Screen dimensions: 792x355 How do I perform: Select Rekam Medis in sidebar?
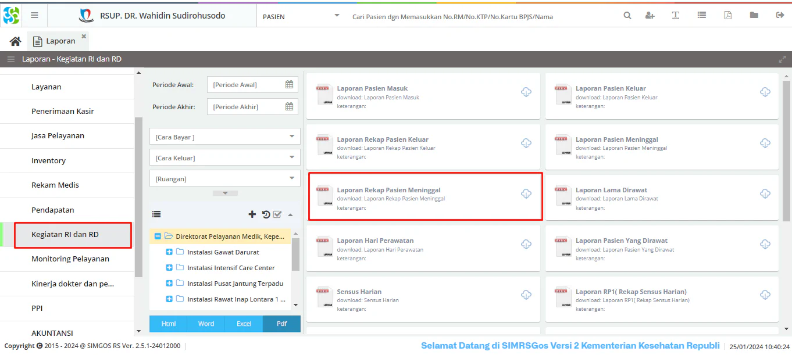coord(55,185)
